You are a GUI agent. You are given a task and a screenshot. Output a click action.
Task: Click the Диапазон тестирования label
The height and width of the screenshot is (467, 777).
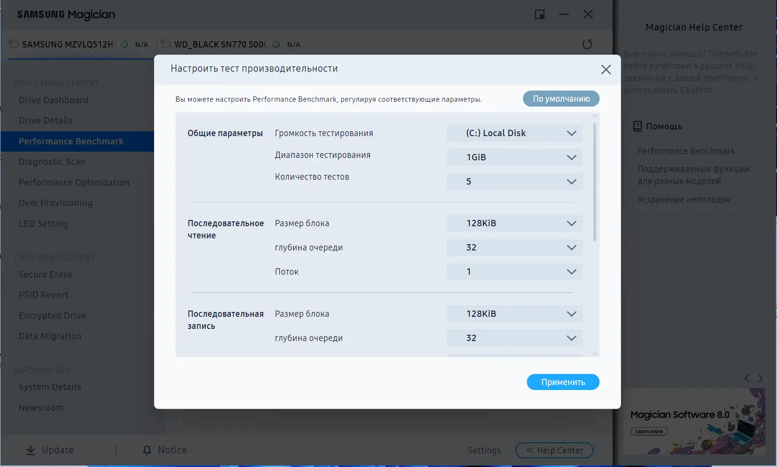(x=323, y=155)
